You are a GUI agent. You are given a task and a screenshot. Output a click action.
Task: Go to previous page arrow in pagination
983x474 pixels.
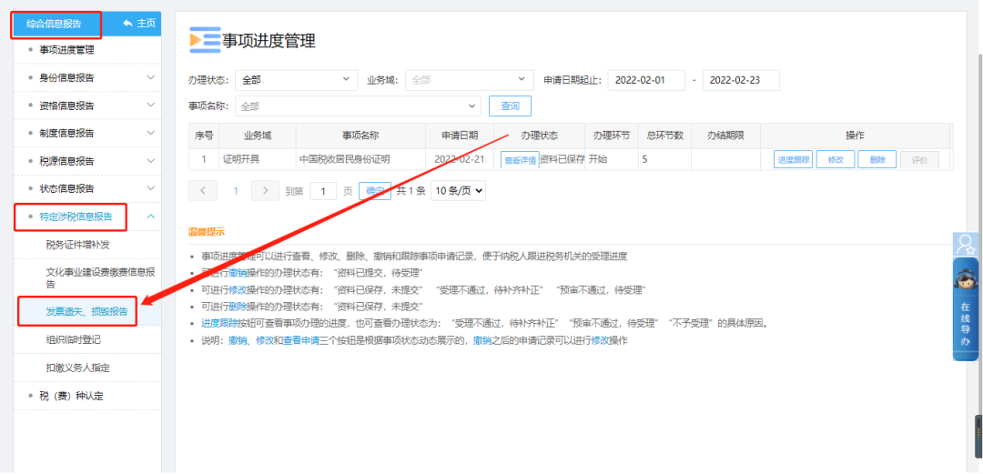click(202, 191)
